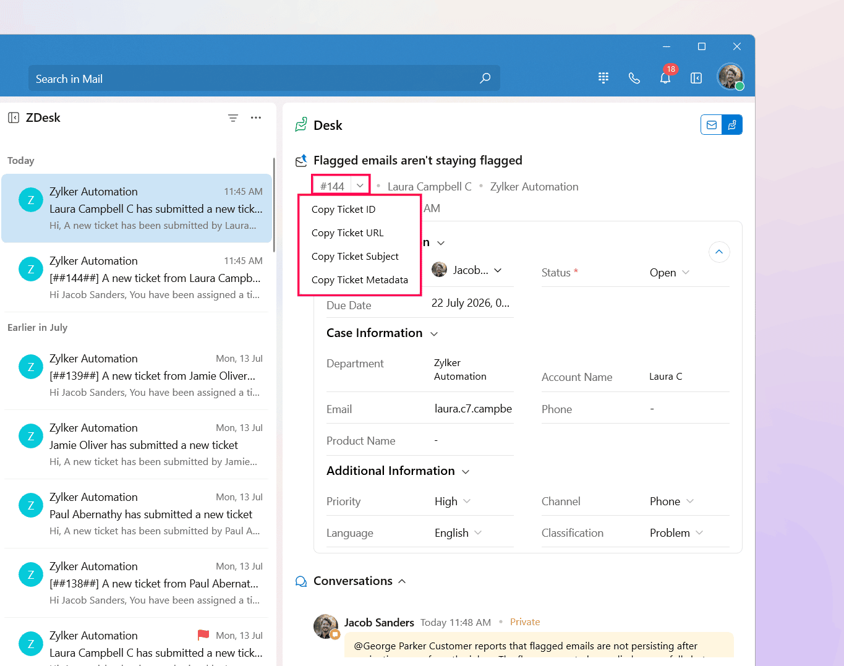Collapse the ZDesk sidebar panel icon

click(14, 117)
